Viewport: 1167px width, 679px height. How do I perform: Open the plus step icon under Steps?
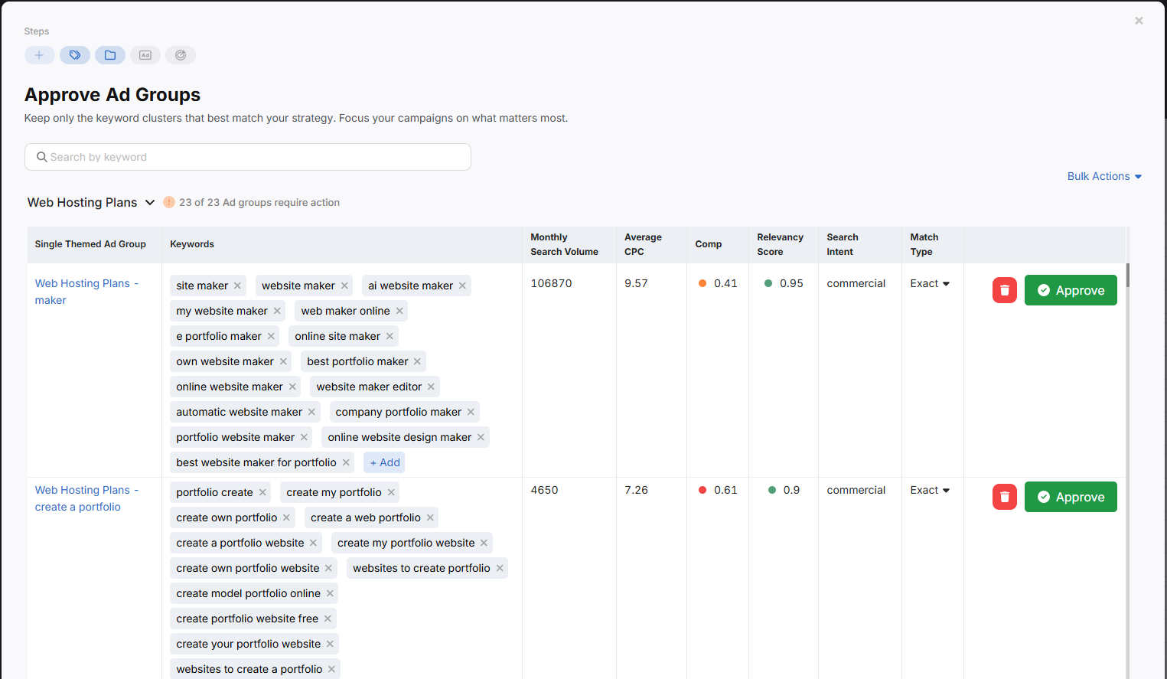coord(39,54)
